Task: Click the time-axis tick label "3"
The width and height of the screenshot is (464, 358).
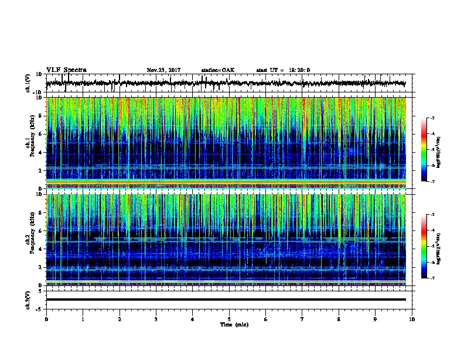Action: click(x=156, y=319)
